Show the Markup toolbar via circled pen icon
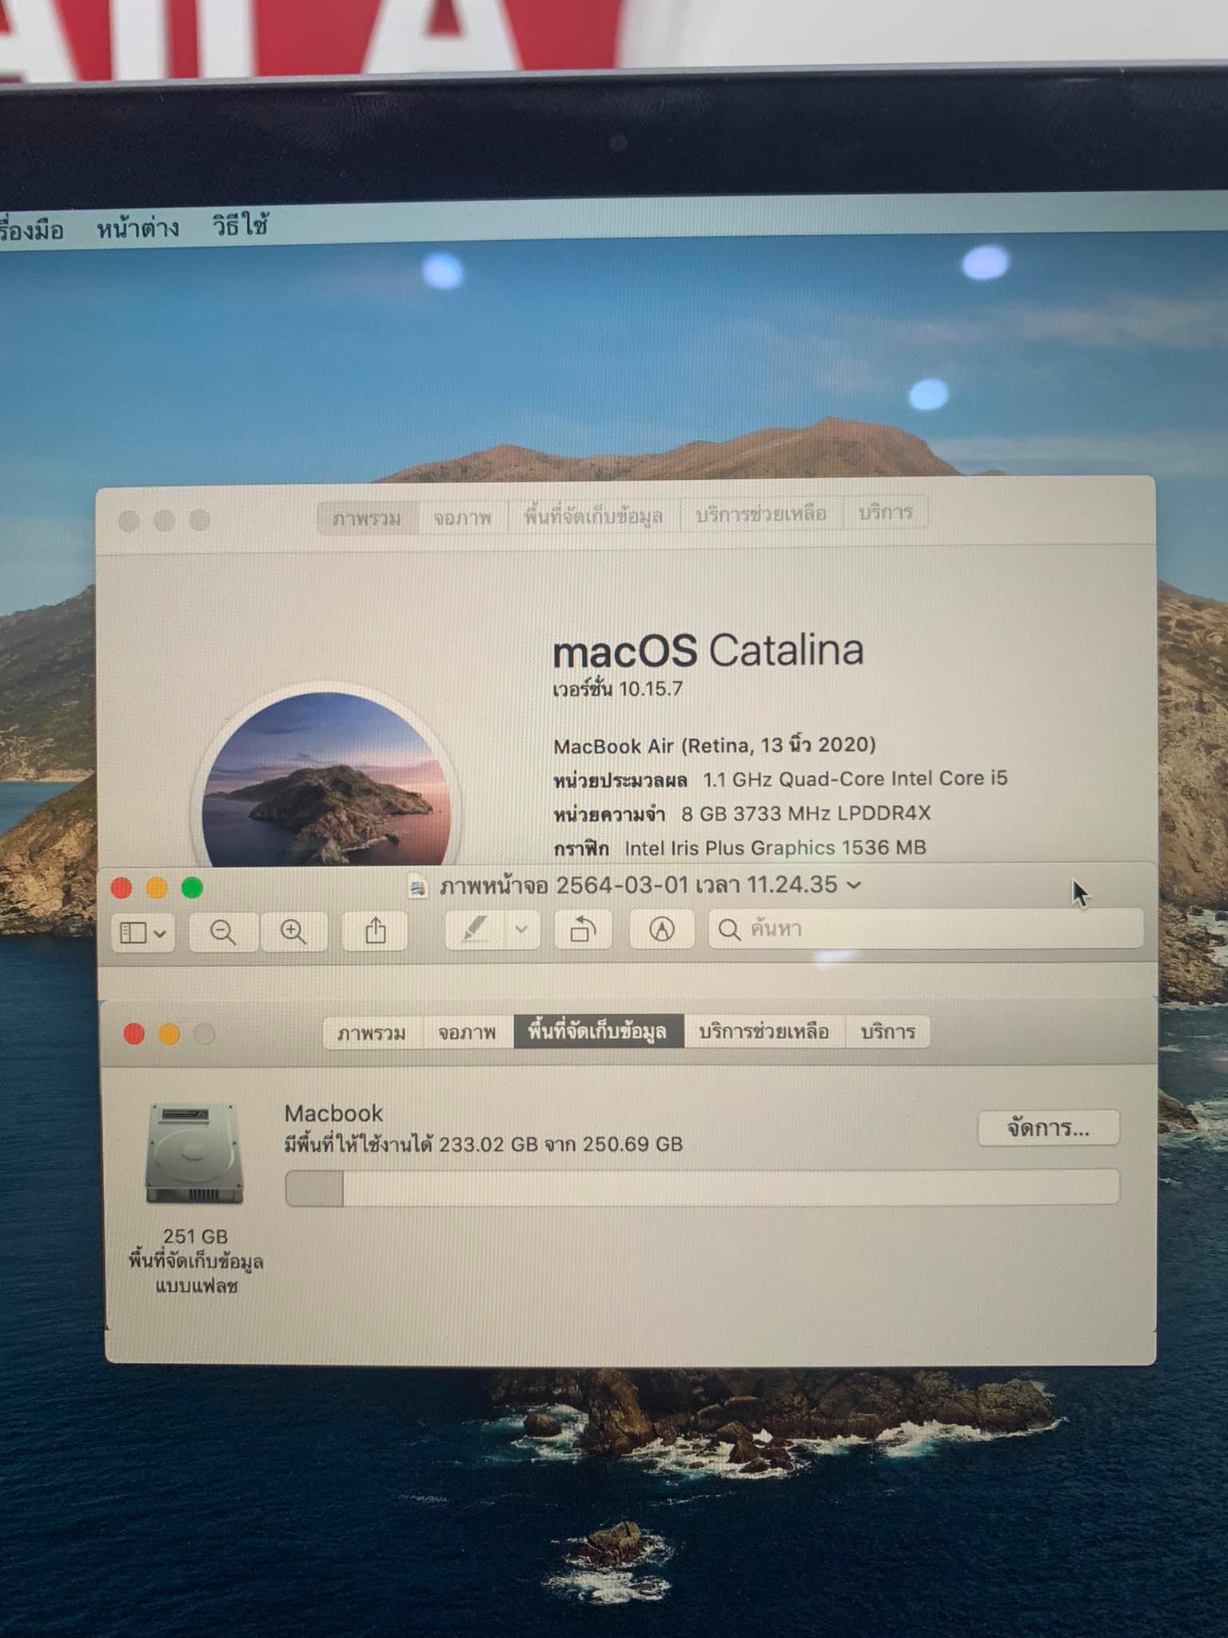This screenshot has height=1638, width=1228. (661, 929)
